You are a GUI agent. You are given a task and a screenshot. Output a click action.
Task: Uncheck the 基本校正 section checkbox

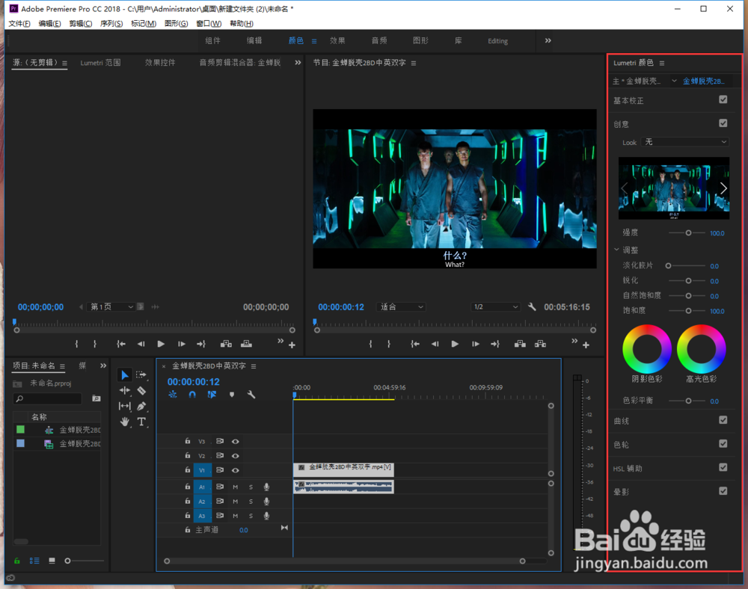click(723, 99)
